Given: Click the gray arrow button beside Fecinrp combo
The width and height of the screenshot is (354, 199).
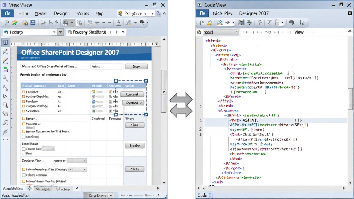Looking at the screenshot, I should click(x=60, y=32).
